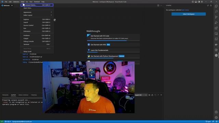Switch to the Problems panel tab
The width and height of the screenshot is (219, 123).
click(5, 95)
